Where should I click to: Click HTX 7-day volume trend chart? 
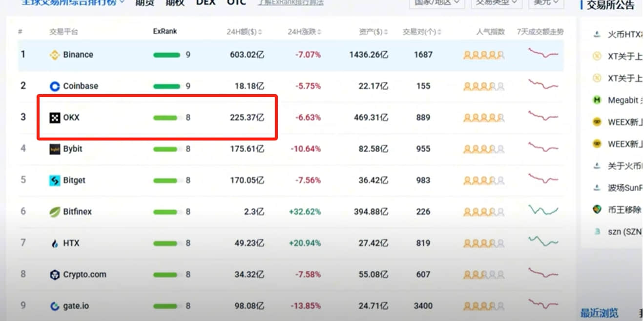pyautogui.click(x=543, y=241)
